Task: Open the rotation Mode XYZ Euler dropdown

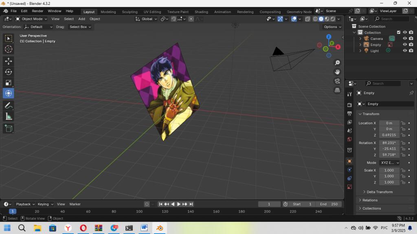Action: (x=389, y=162)
